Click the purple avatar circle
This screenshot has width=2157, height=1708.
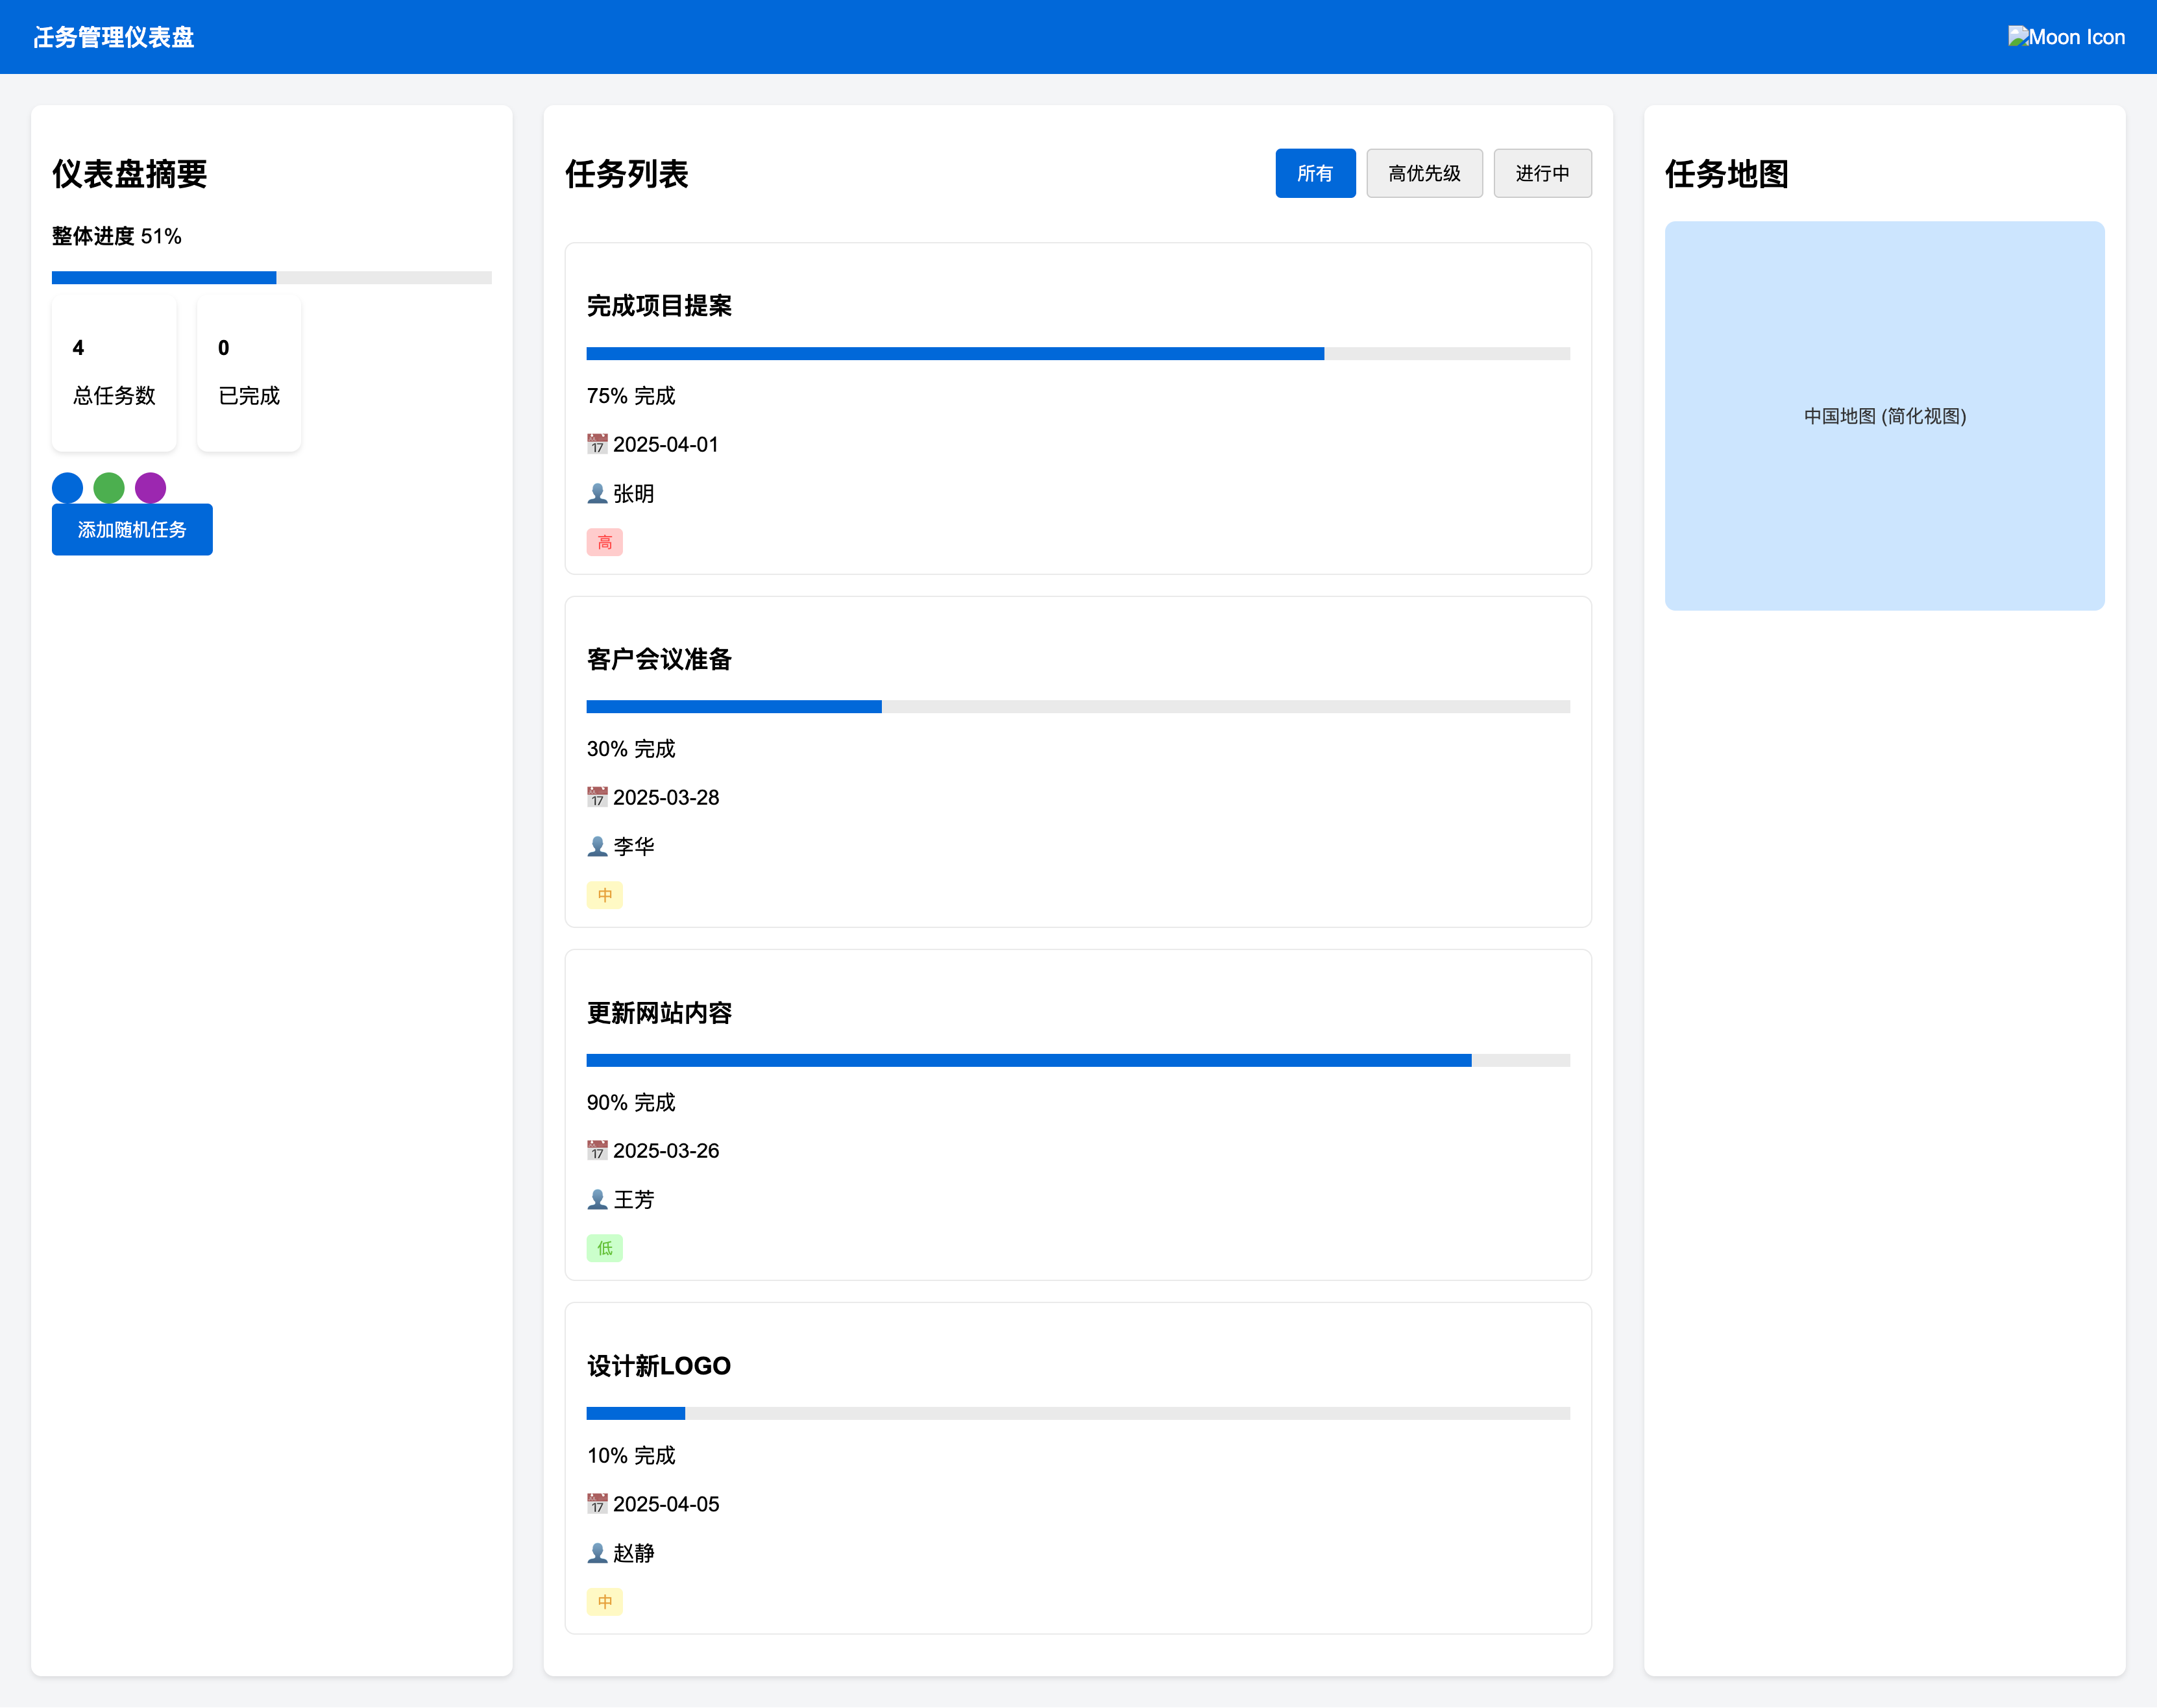click(x=150, y=488)
